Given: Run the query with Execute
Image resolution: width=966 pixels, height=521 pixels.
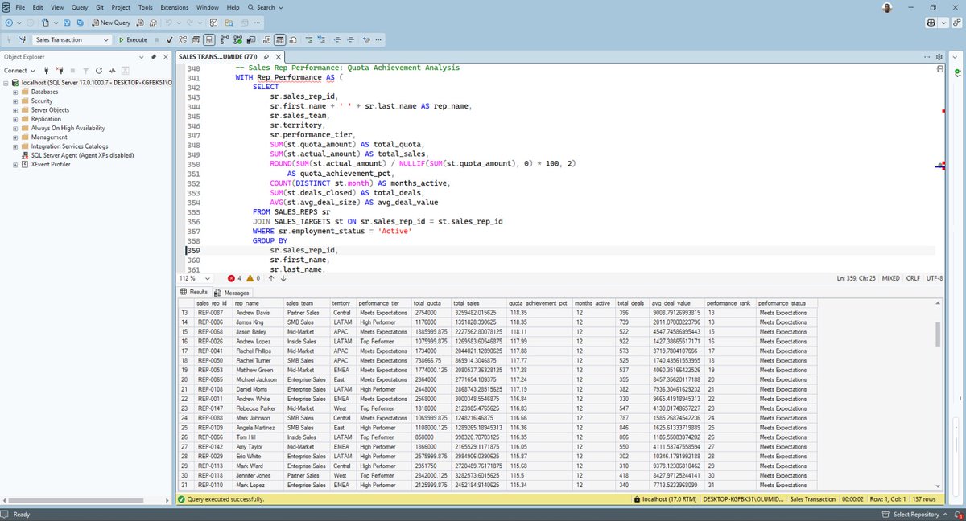Looking at the screenshot, I should point(133,39).
